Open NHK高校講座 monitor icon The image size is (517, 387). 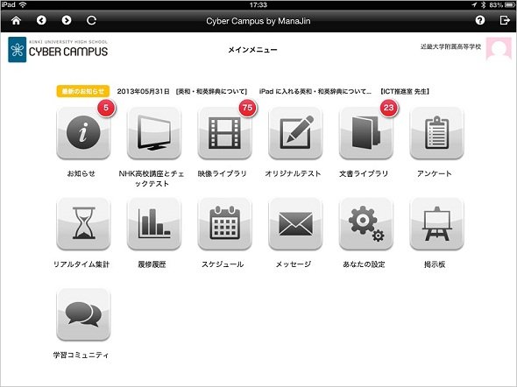point(154,133)
